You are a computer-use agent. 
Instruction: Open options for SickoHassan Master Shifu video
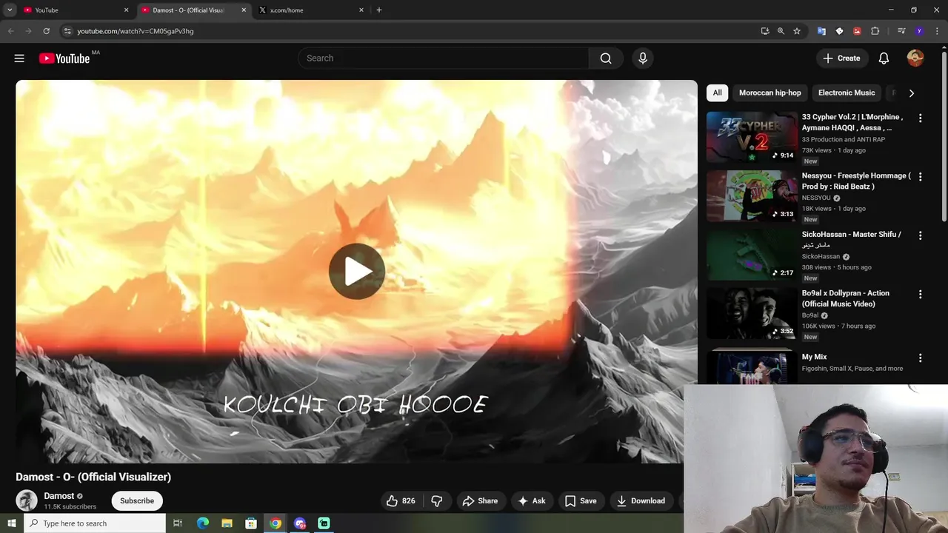click(x=921, y=235)
